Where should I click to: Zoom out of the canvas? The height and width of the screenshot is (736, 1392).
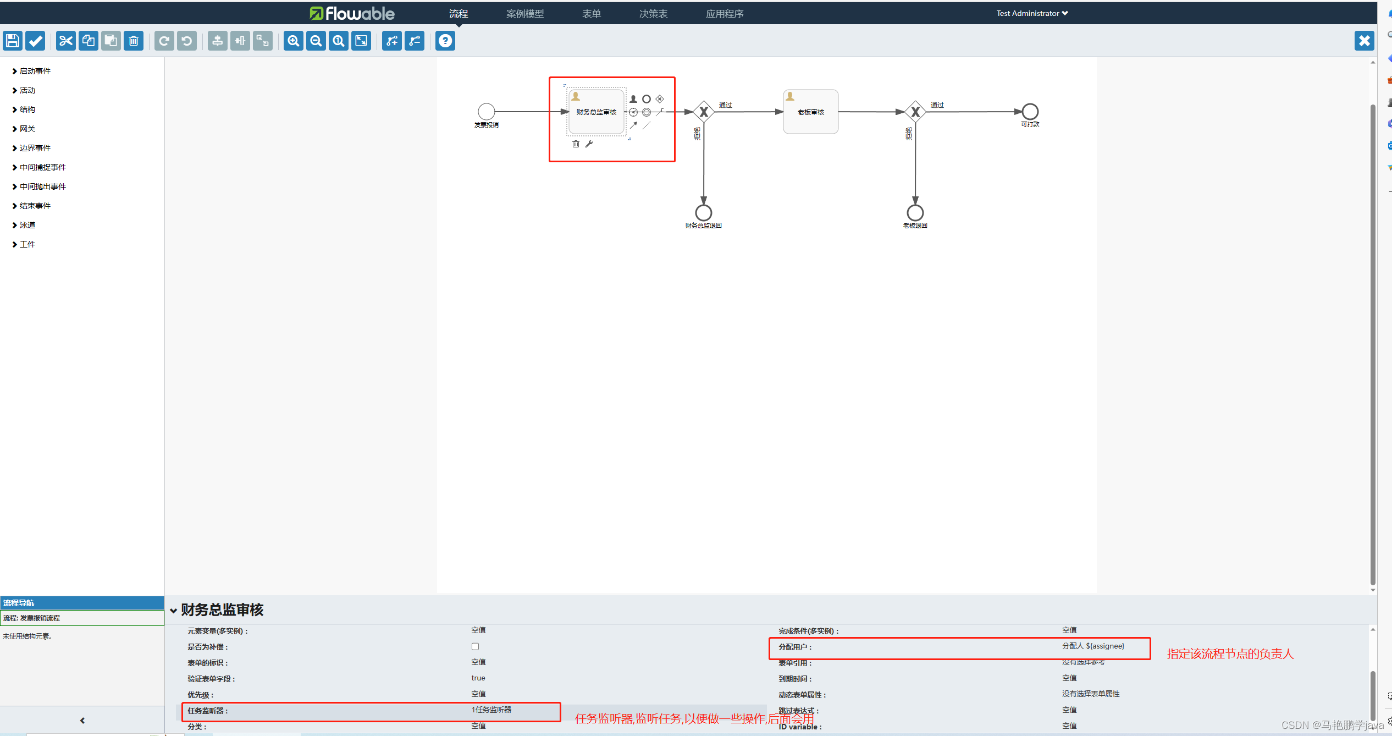(x=316, y=41)
